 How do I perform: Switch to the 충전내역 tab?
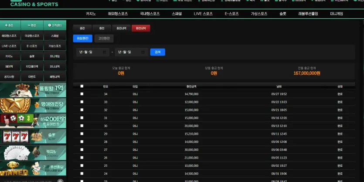121,28
